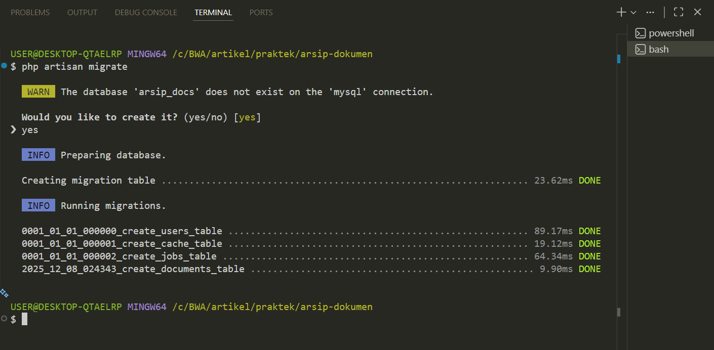Select the powershell terminal in the list
Viewport: 714px width, 350px height.
pyautogui.click(x=671, y=33)
